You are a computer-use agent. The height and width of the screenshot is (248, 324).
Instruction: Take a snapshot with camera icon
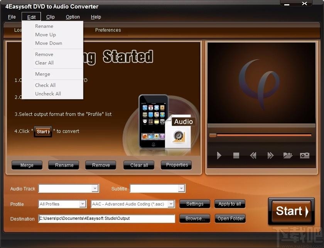coord(305,155)
